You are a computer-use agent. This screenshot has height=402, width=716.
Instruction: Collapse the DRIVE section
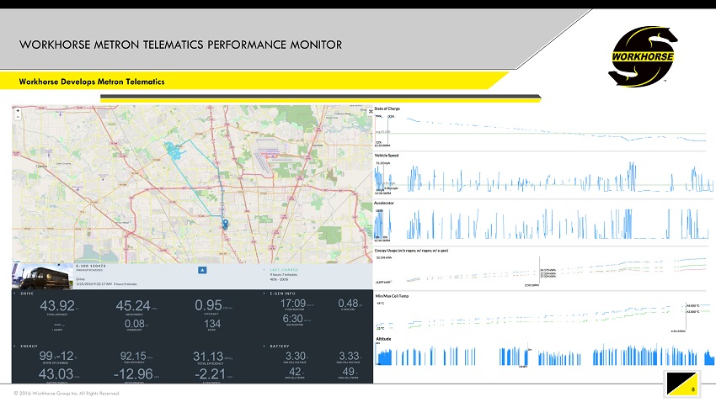coord(15,294)
